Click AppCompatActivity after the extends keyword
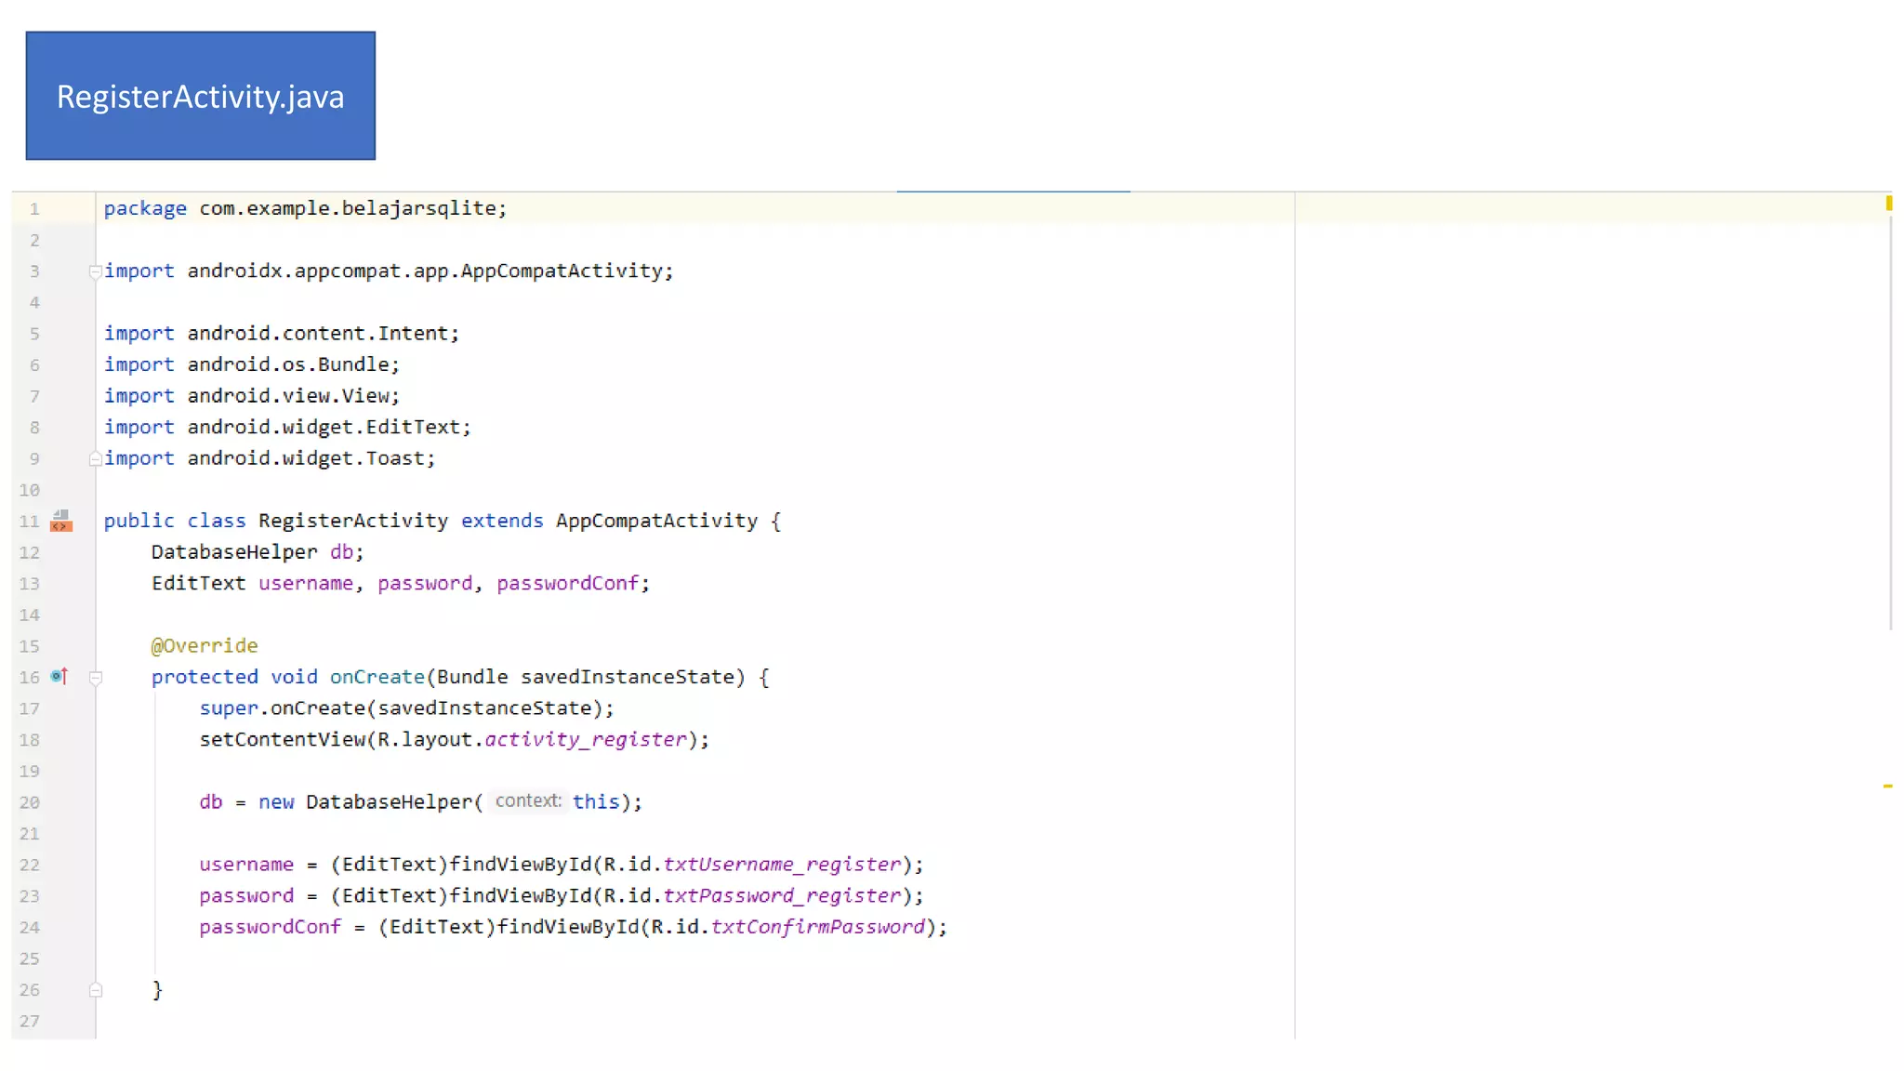 pos(656,521)
